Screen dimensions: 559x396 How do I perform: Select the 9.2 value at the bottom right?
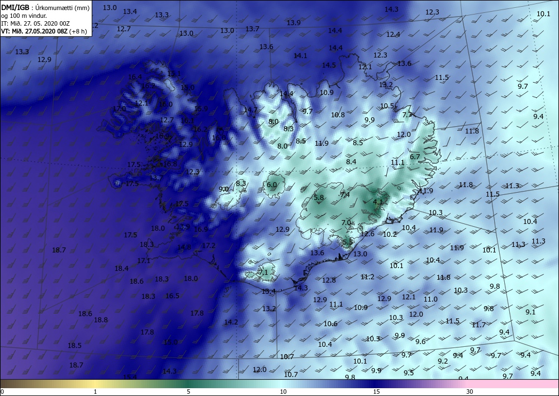click(x=443, y=361)
